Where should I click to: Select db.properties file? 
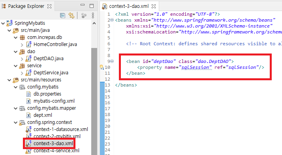pyautogui.click(x=47, y=94)
